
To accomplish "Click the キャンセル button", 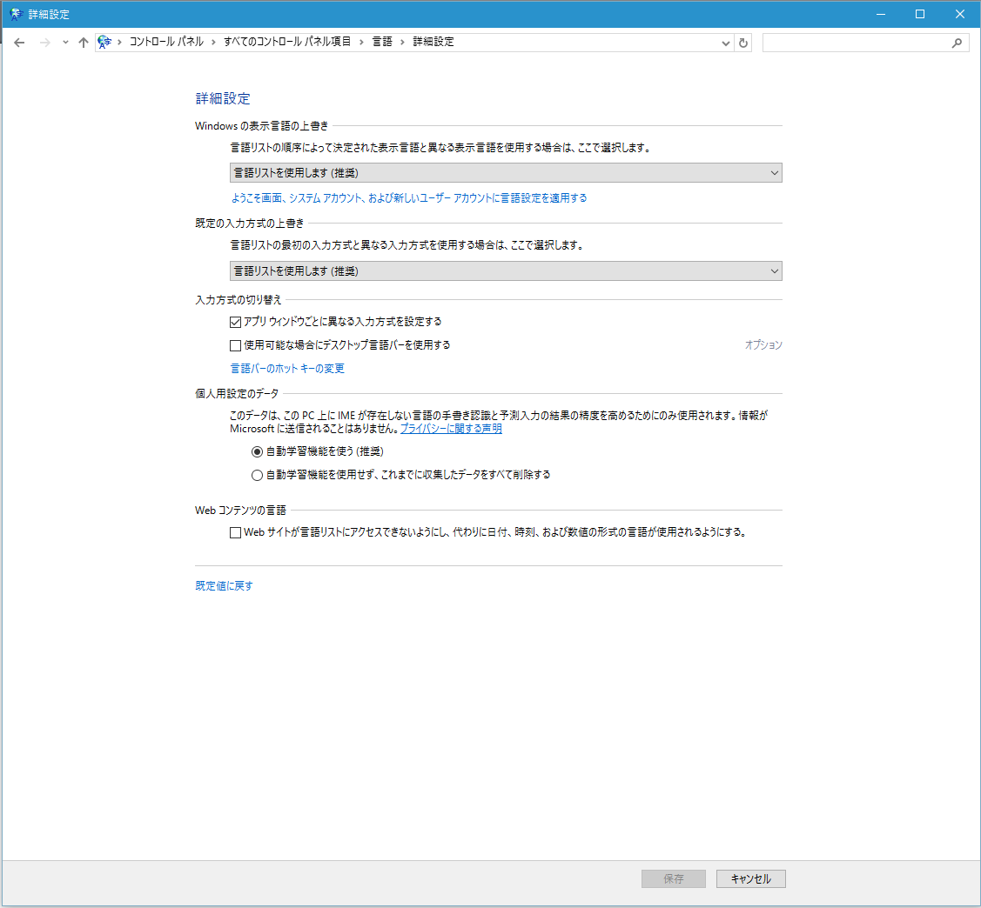I will click(750, 878).
